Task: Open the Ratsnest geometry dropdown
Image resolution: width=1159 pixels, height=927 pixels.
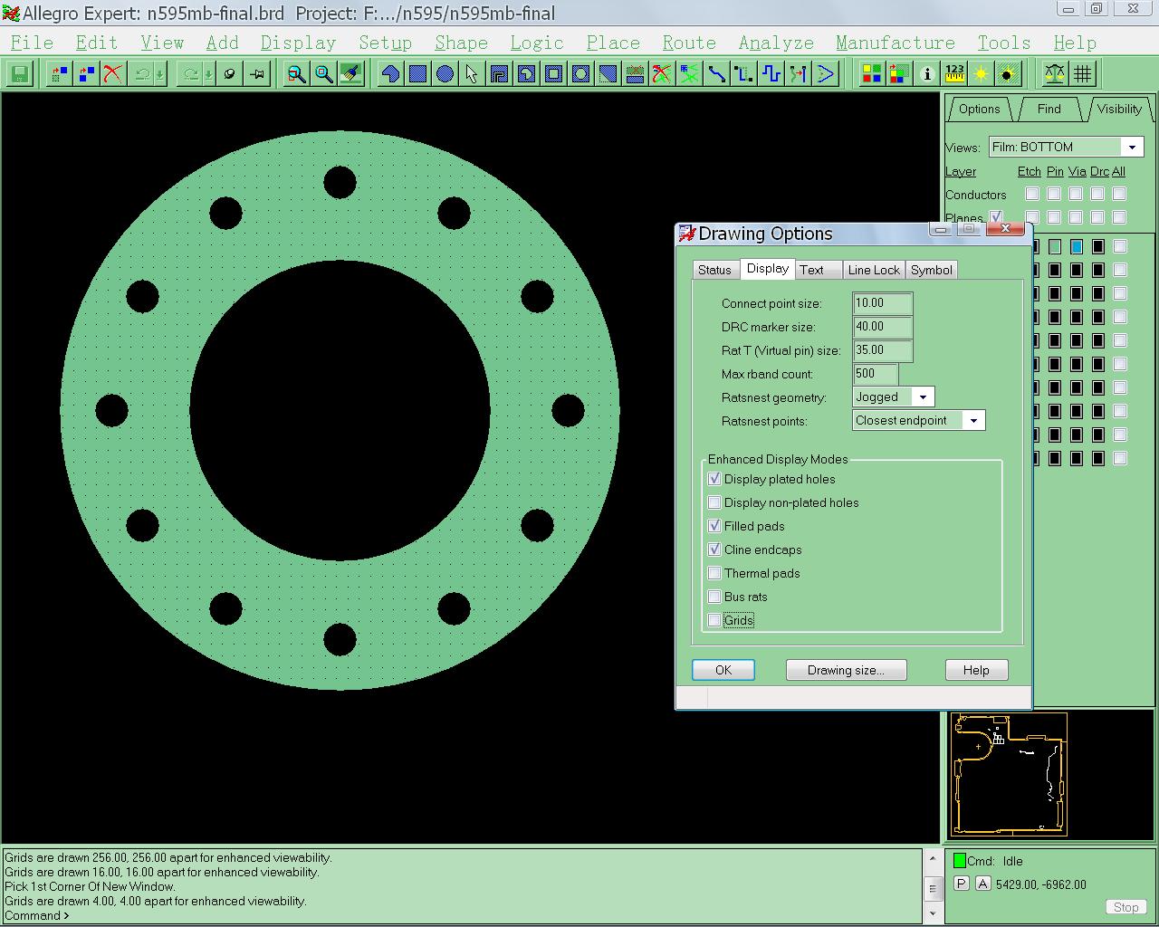Action: (923, 397)
